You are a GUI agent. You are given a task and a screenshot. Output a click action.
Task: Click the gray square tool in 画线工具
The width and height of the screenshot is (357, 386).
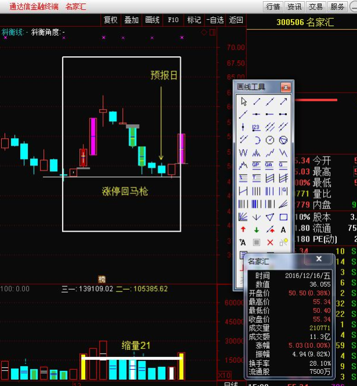pyautogui.click(x=256, y=243)
